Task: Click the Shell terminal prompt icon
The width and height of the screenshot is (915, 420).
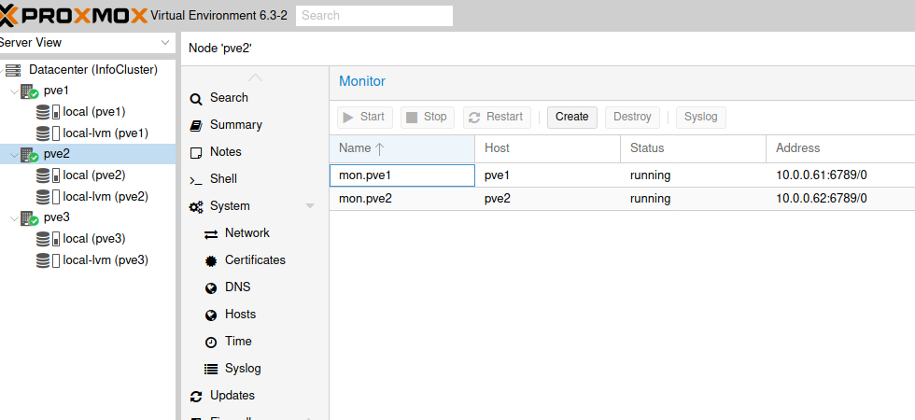Action: pyautogui.click(x=196, y=180)
